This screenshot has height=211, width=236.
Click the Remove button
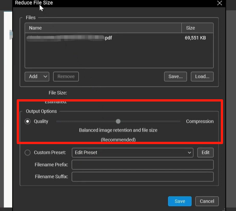pyautogui.click(x=66, y=76)
